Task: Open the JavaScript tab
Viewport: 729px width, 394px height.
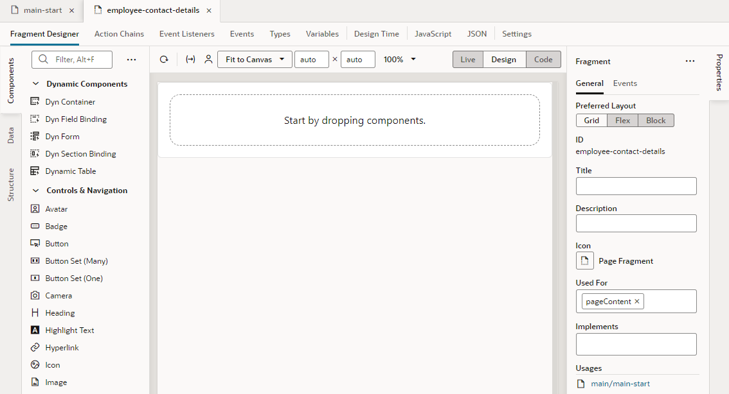Action: (x=433, y=34)
